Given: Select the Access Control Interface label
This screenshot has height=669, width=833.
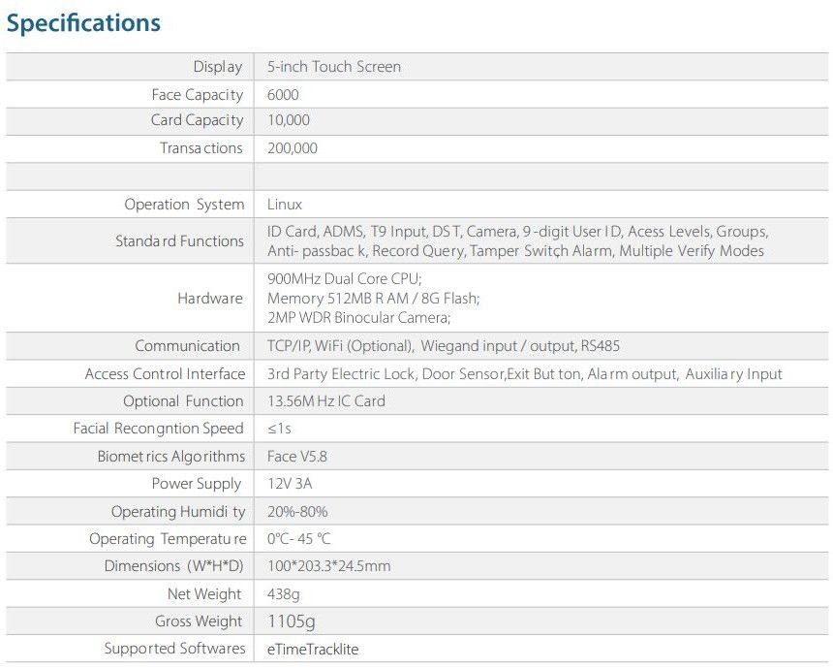Looking at the screenshot, I should 166,374.
